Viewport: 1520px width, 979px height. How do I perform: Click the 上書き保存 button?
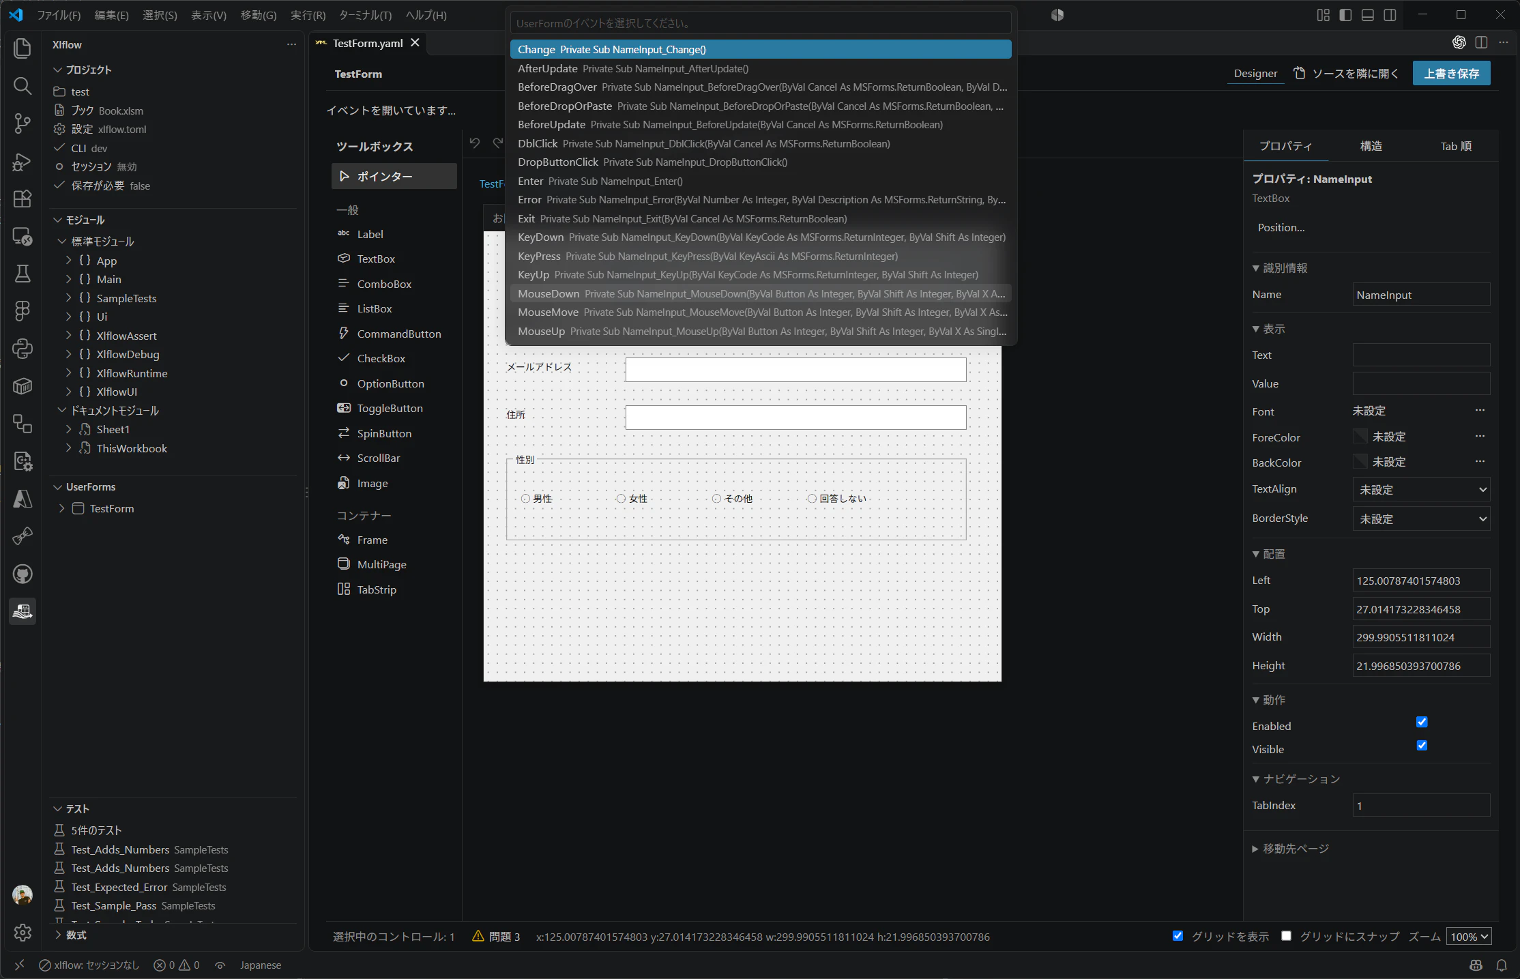pos(1451,74)
